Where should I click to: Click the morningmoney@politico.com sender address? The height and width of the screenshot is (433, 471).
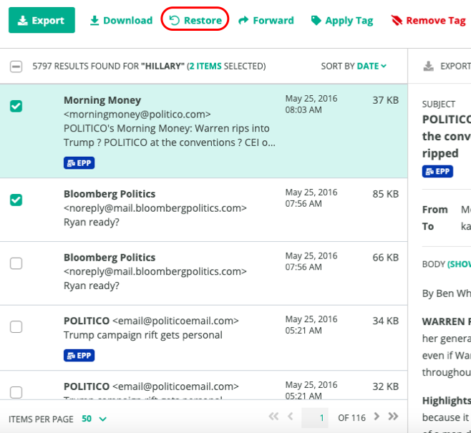pos(137,115)
